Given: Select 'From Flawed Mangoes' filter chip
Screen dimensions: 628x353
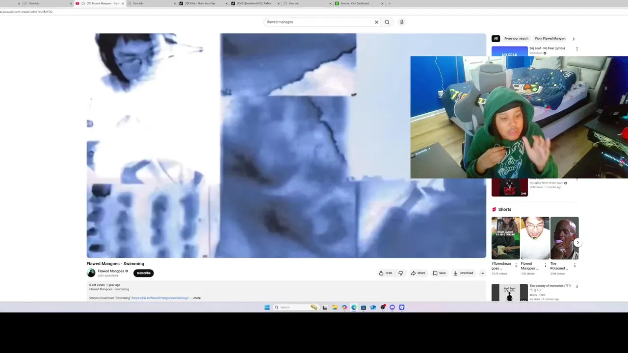Looking at the screenshot, I should point(550,39).
